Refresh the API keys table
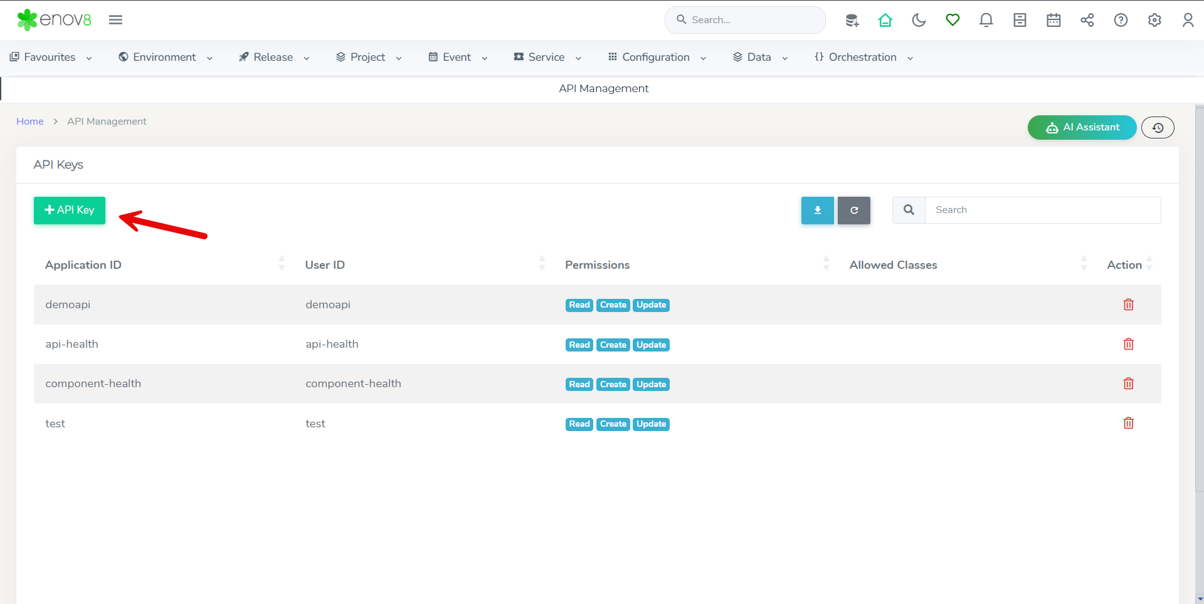 click(x=853, y=211)
